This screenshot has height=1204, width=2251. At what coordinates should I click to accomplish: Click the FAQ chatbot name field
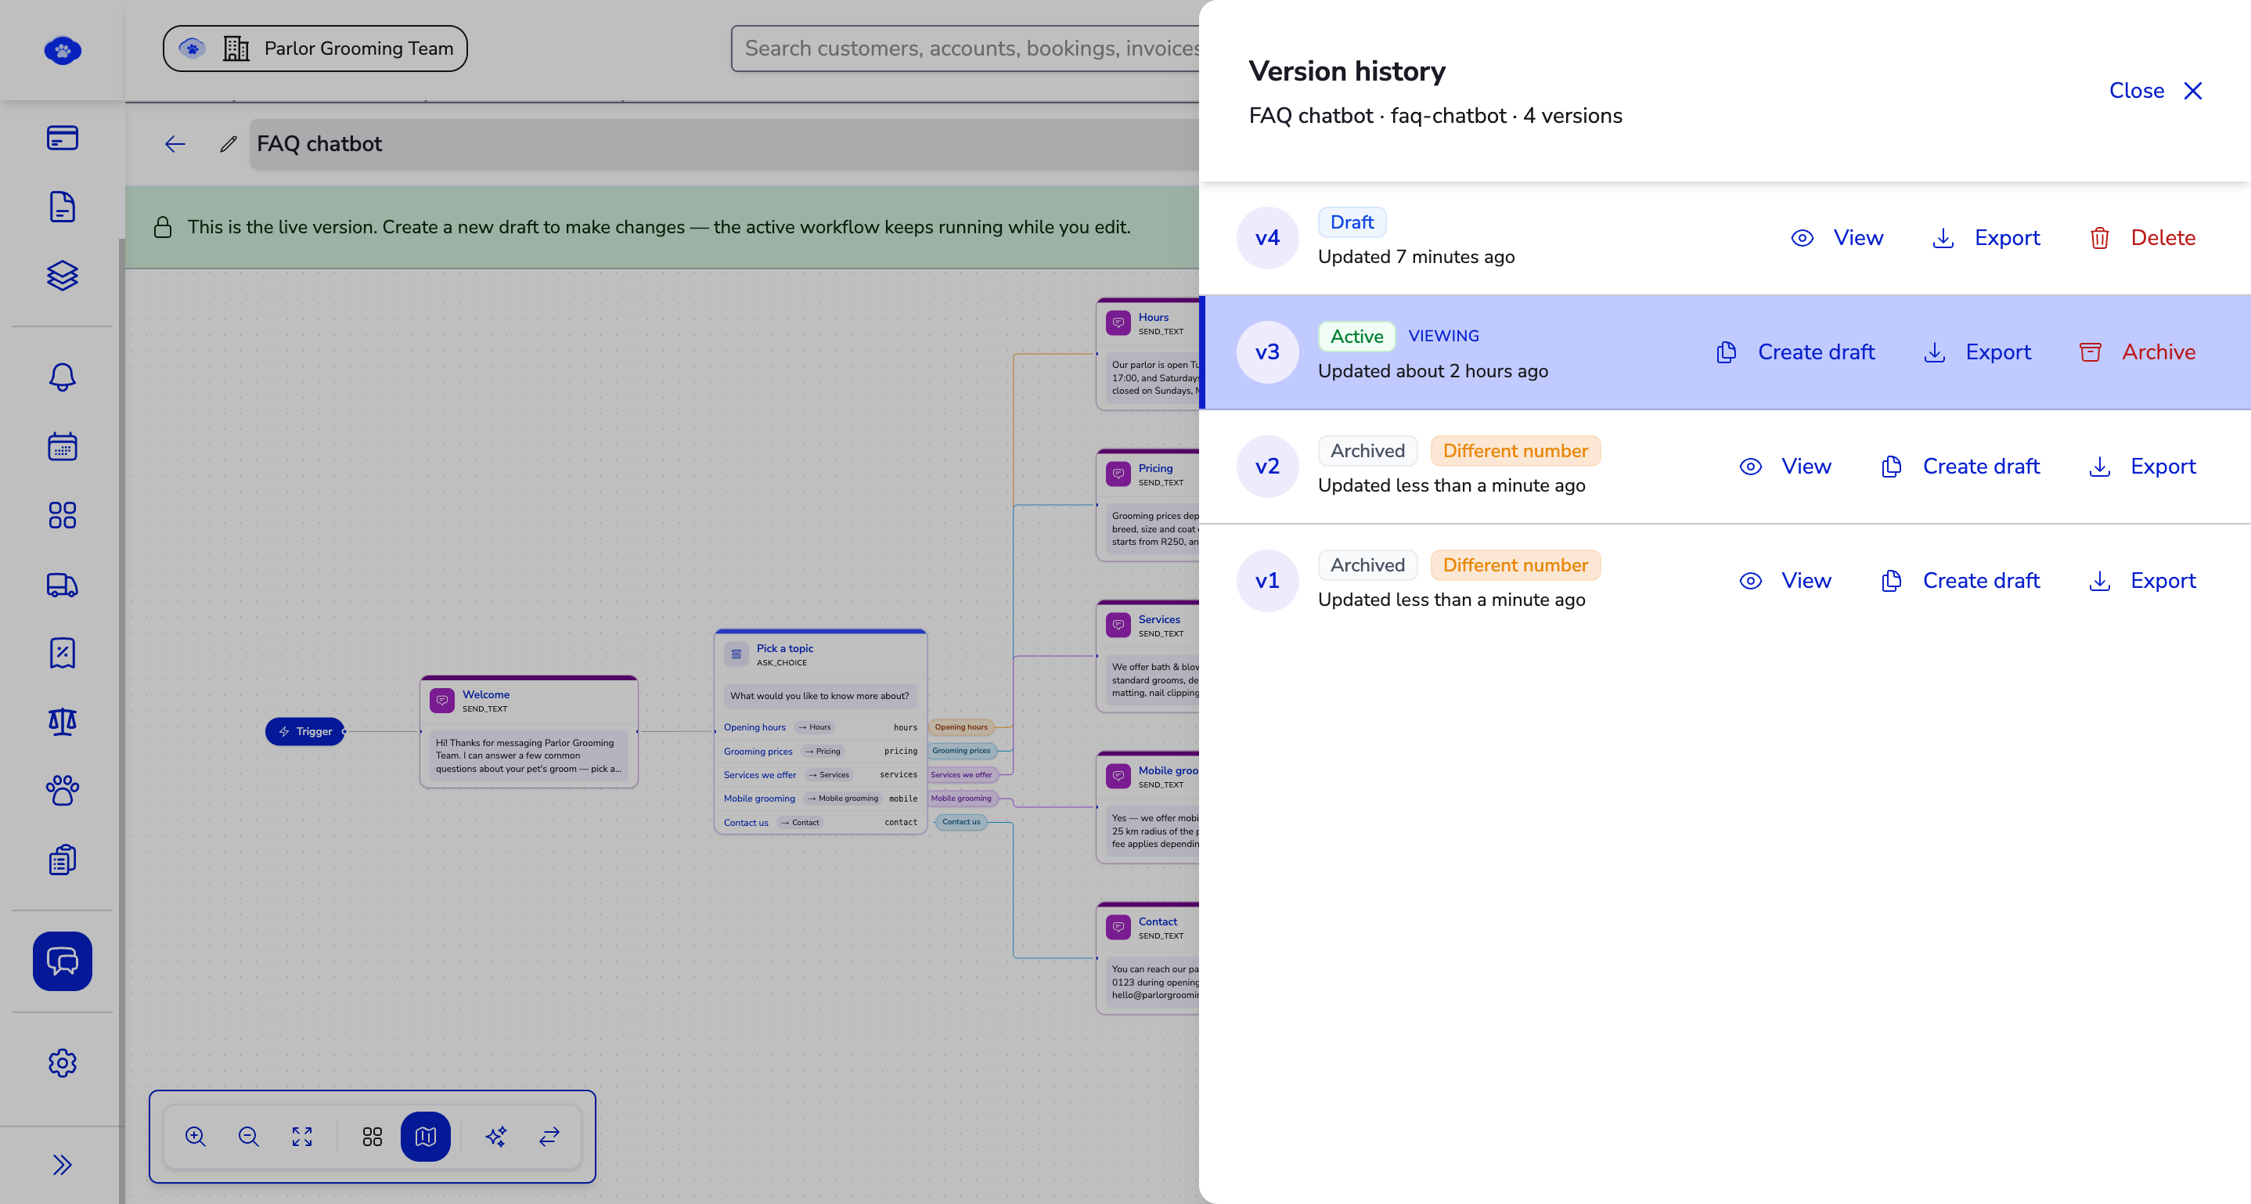725,144
